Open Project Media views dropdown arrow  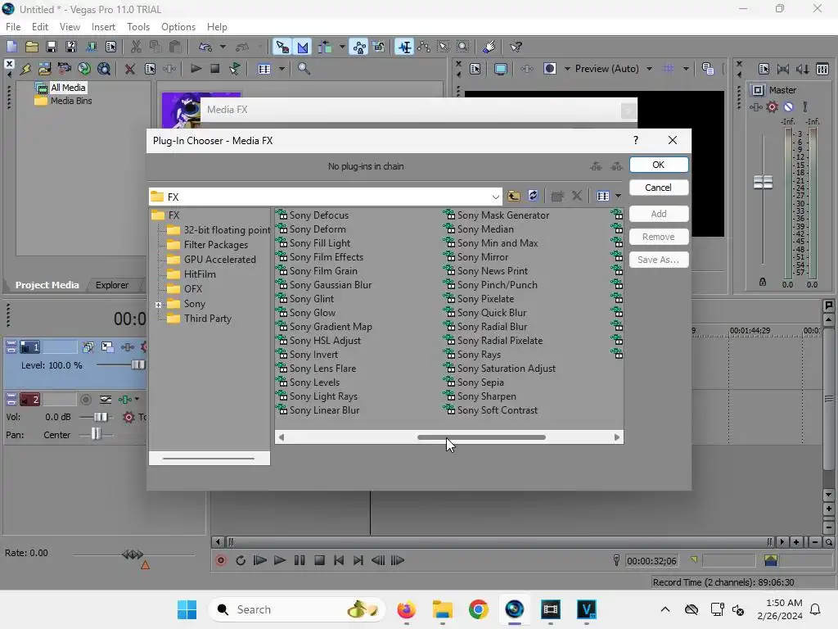point(282,69)
